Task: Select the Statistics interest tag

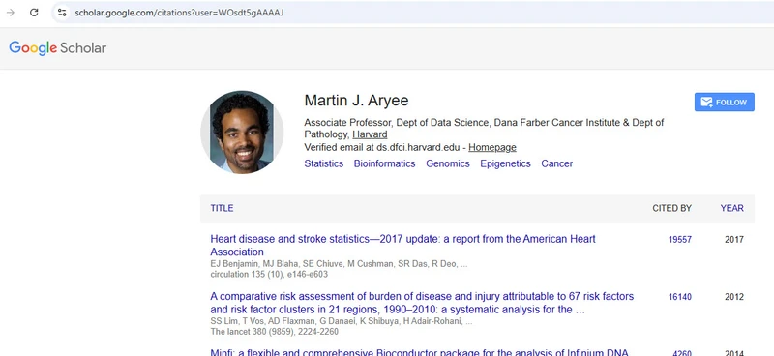Action: tap(324, 163)
